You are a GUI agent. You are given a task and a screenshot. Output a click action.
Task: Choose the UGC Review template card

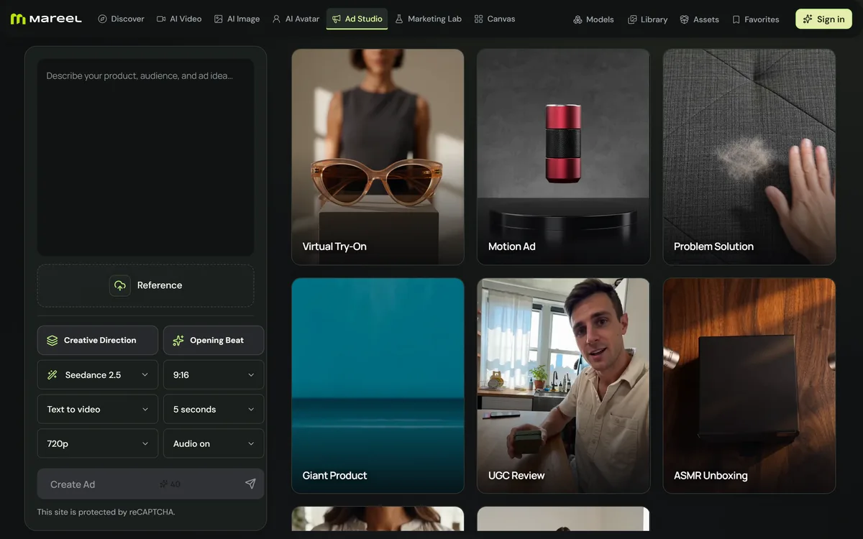pos(563,386)
